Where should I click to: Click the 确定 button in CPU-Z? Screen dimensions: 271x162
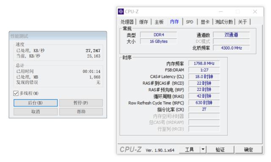(249, 150)
